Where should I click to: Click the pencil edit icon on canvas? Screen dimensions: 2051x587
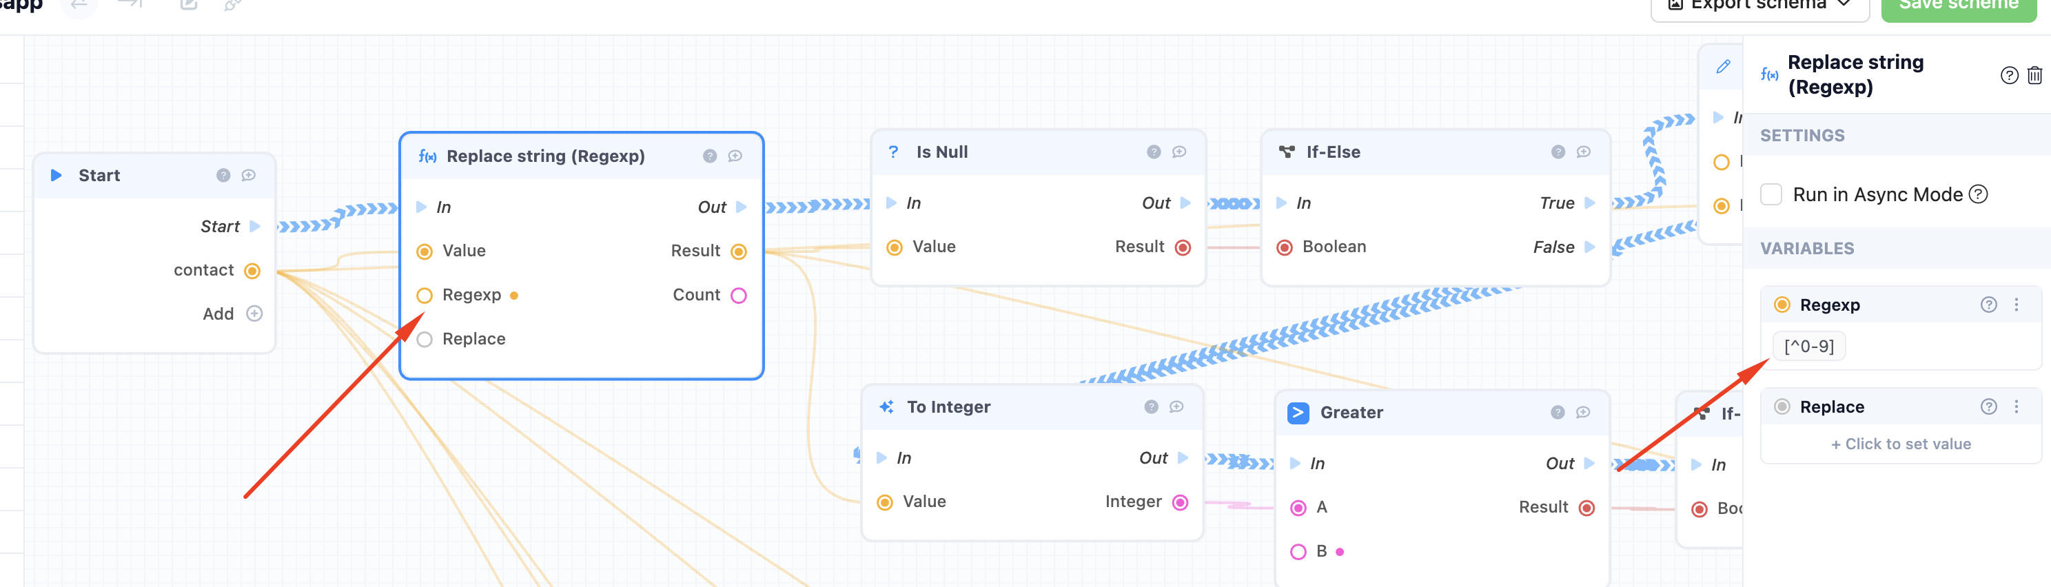(x=1723, y=67)
